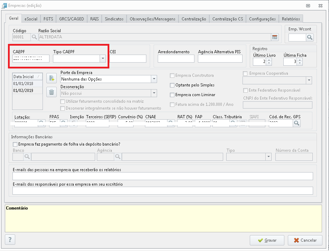The height and width of the screenshot is (251, 329).
Task: Click the CNPJ do Ente Federativo field
Action: [277, 105]
